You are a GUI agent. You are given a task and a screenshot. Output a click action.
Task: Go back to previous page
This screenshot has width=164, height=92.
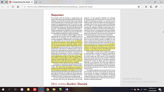pyautogui.click(x=3, y=7)
